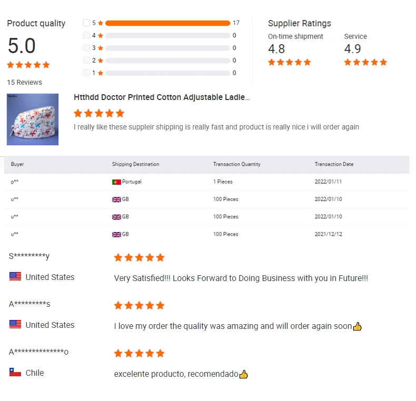The width and height of the screenshot is (416, 401).
Task: Click the GB flag dated 2021/12/12
Action: point(116,234)
